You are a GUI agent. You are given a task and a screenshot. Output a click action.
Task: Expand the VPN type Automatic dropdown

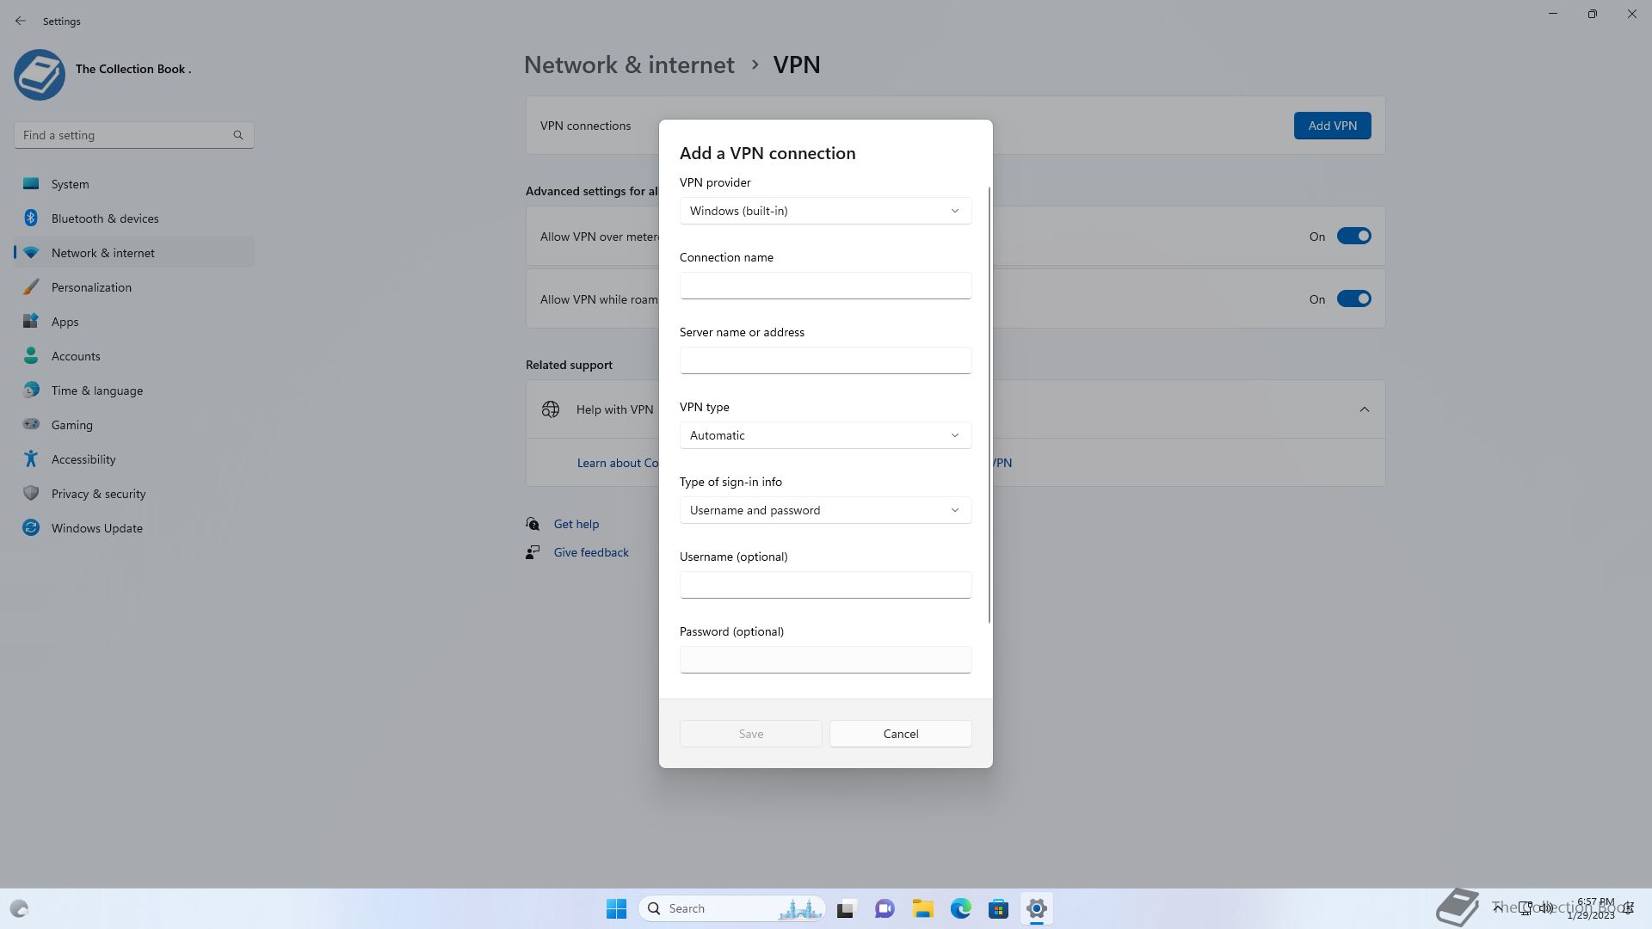[x=825, y=435]
